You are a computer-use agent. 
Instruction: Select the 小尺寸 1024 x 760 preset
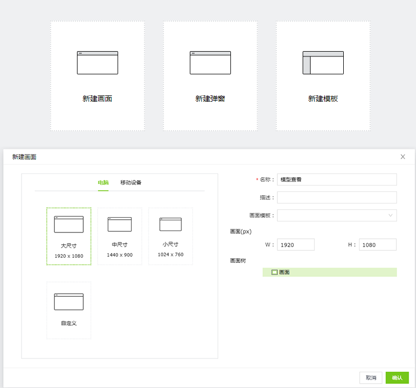(x=170, y=236)
